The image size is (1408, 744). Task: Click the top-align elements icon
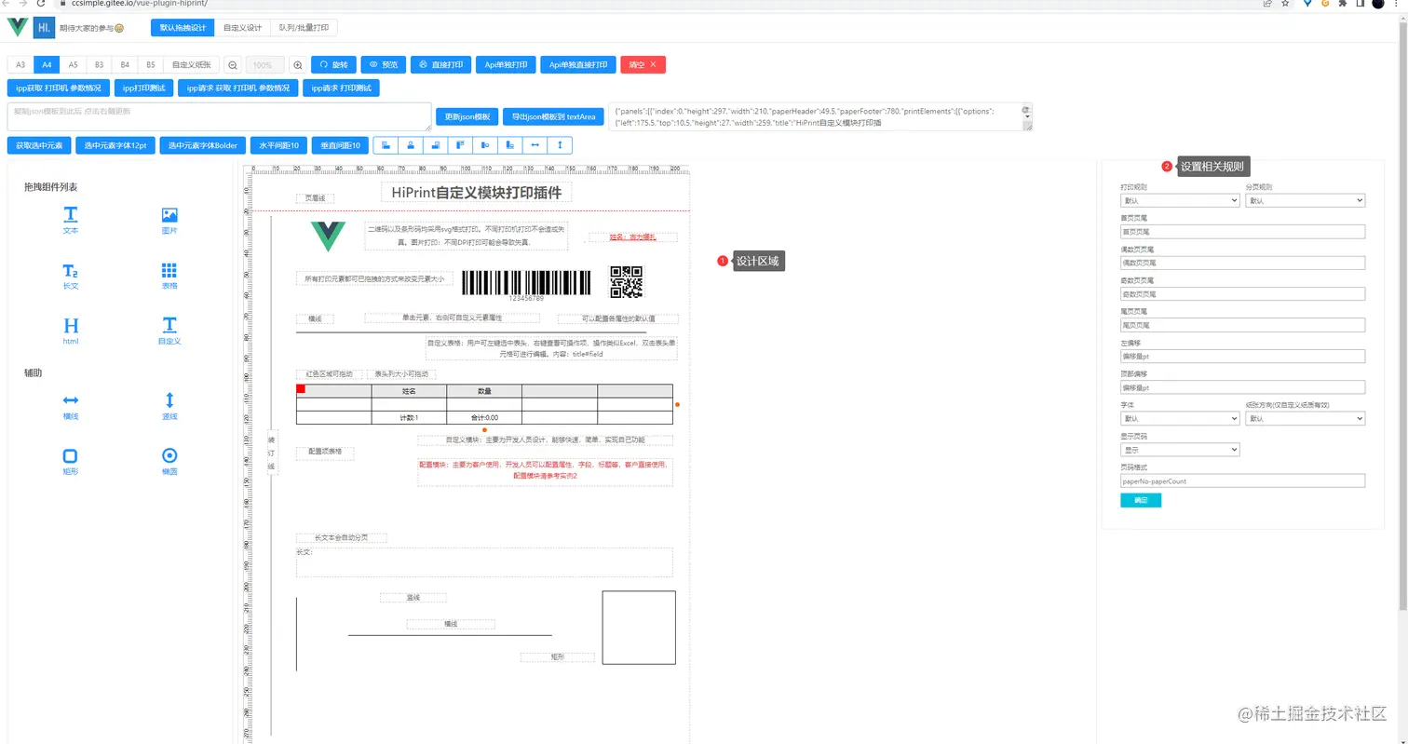(460, 145)
